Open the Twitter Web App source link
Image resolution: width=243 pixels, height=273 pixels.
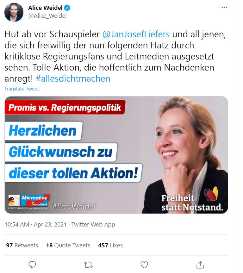click(x=93, y=224)
